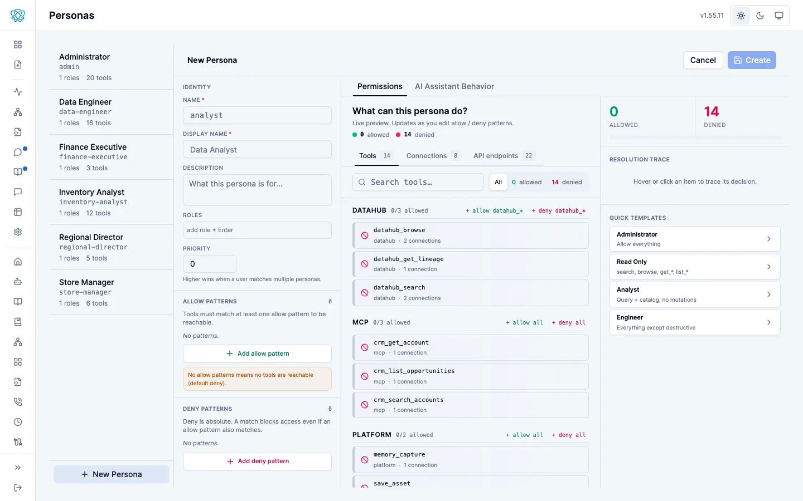
Task: Click the Cancel button
Action: (x=703, y=60)
